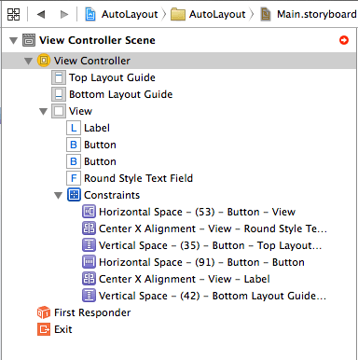Image resolution: width=358 pixels, height=360 pixels.
Task: Open the related items grid menu
Action: (13, 14)
